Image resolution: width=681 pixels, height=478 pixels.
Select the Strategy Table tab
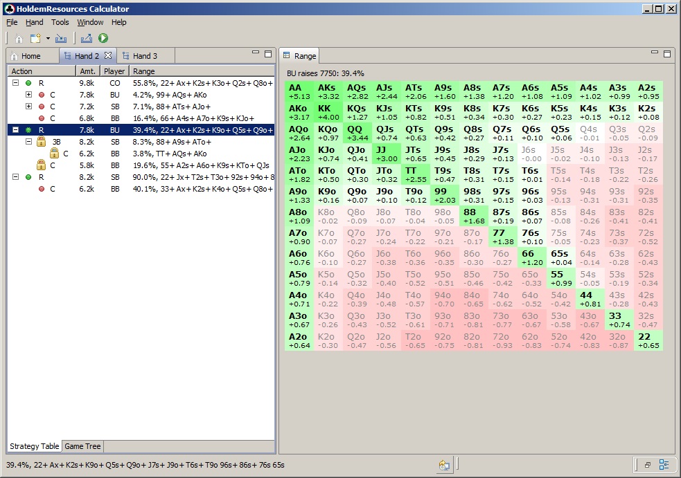(35, 446)
